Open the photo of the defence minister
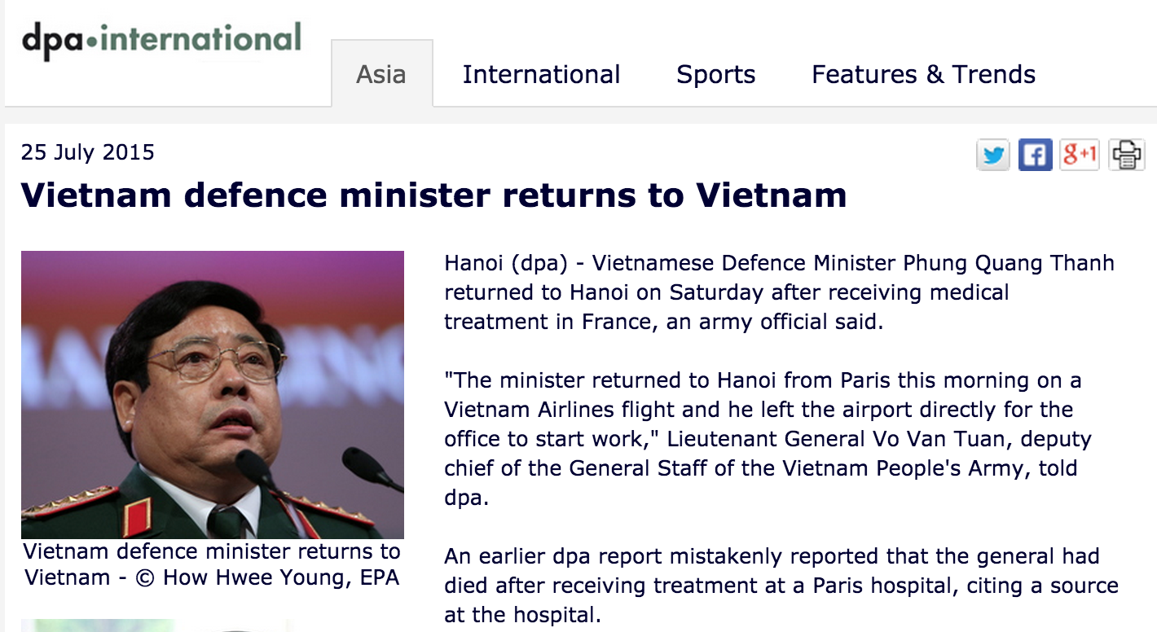Screen dimensions: 1157x632 pyautogui.click(x=213, y=395)
